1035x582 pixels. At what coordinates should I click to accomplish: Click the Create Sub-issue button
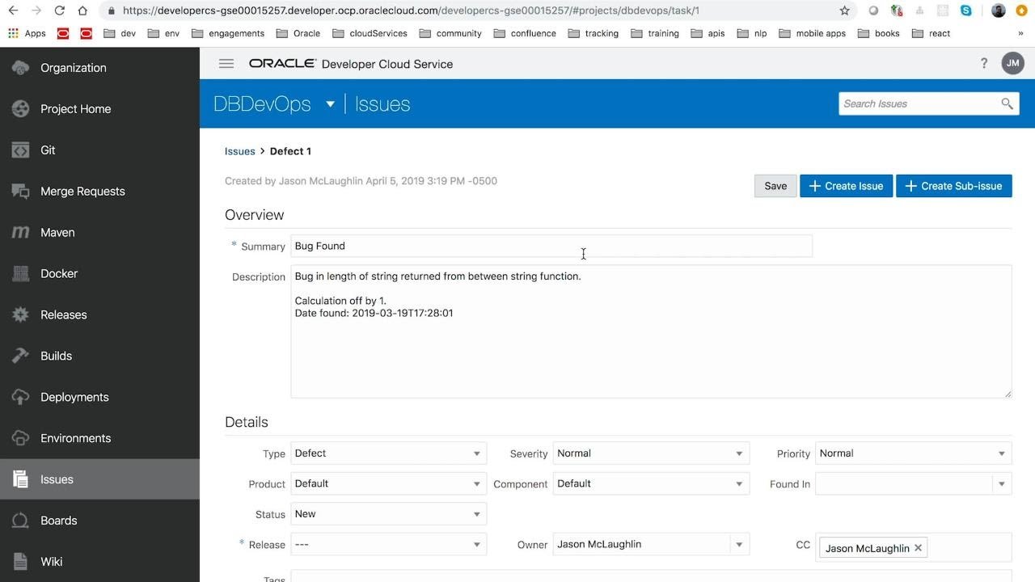(x=954, y=186)
